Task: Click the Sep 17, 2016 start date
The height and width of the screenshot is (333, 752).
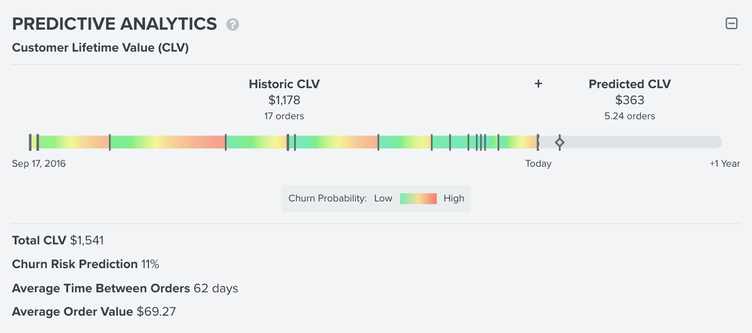Action: click(x=39, y=163)
